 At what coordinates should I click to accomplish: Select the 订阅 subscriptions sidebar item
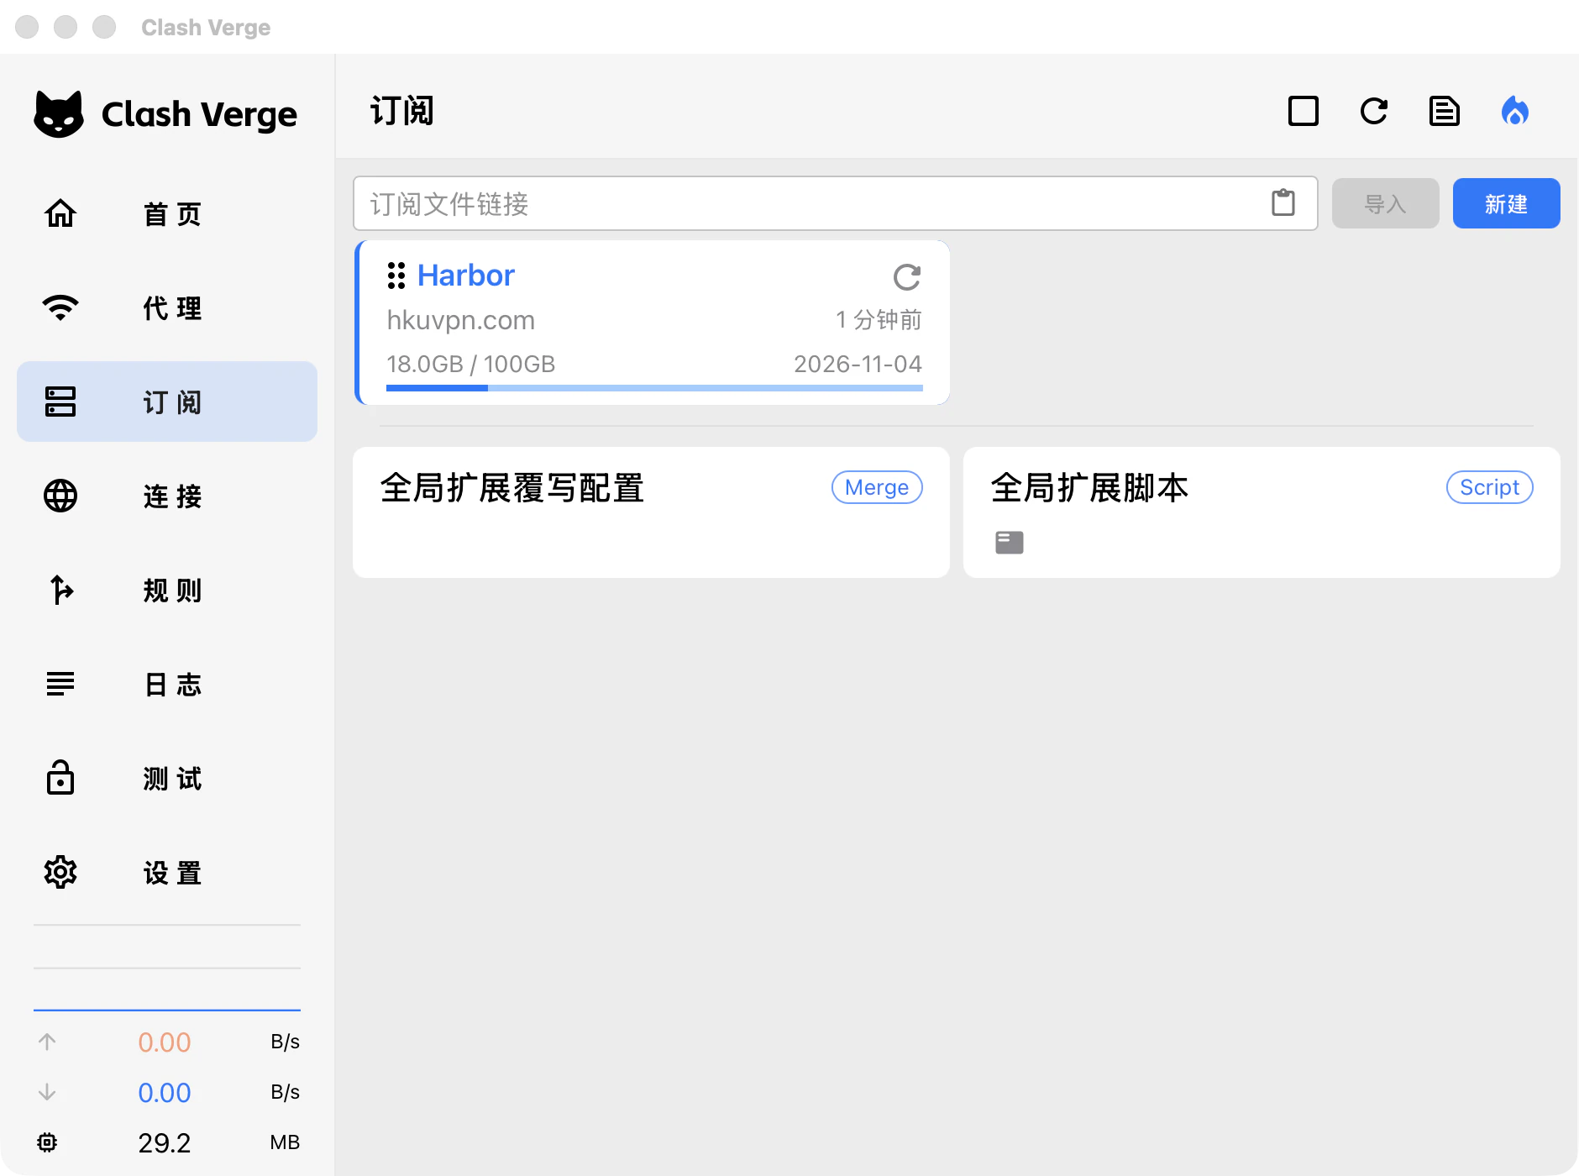click(167, 402)
